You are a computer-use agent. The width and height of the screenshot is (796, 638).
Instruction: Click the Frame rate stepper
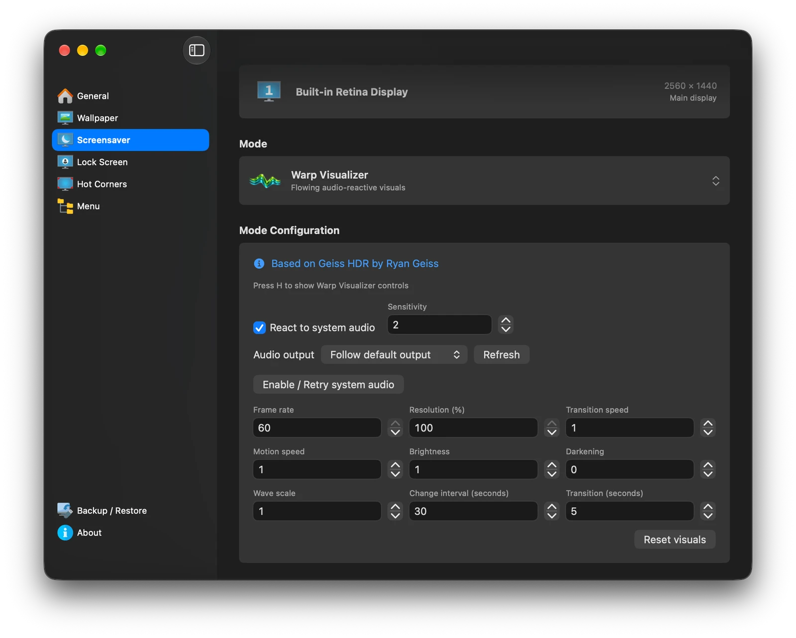point(396,427)
